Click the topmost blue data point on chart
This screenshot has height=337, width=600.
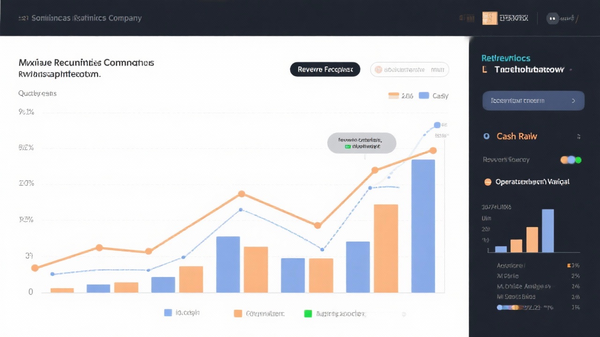[437, 125]
